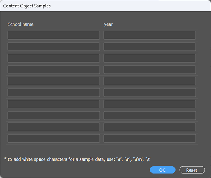
Task: Activate fifth row year field
Action: click(150, 81)
